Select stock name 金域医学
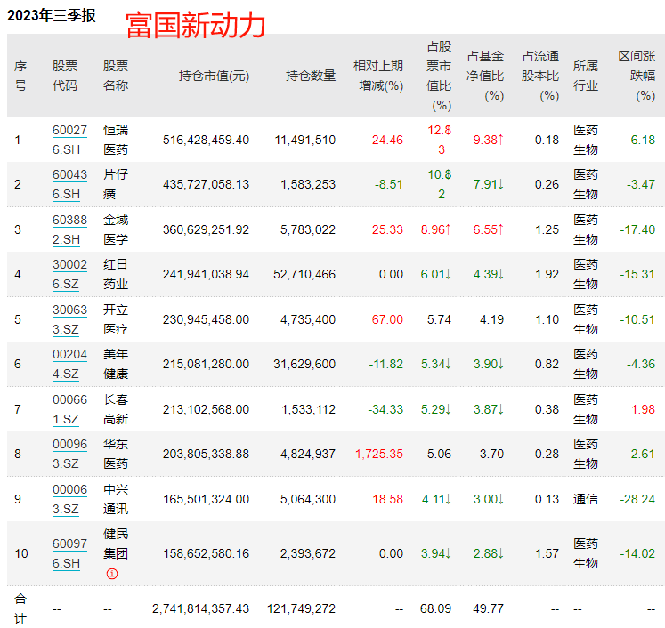The height and width of the screenshot is (628, 665). point(116,229)
